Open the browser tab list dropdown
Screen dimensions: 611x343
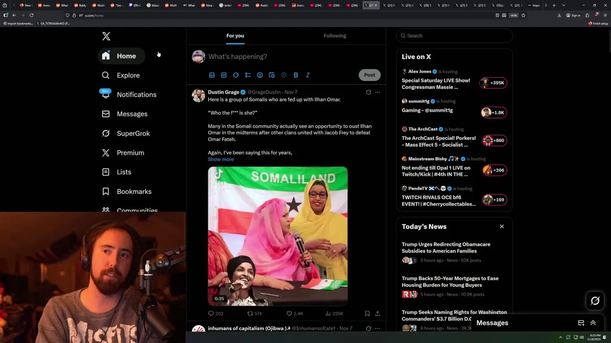[x=564, y=5]
